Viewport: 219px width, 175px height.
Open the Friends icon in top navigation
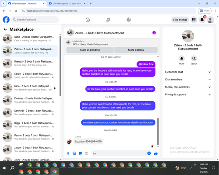click(108, 20)
